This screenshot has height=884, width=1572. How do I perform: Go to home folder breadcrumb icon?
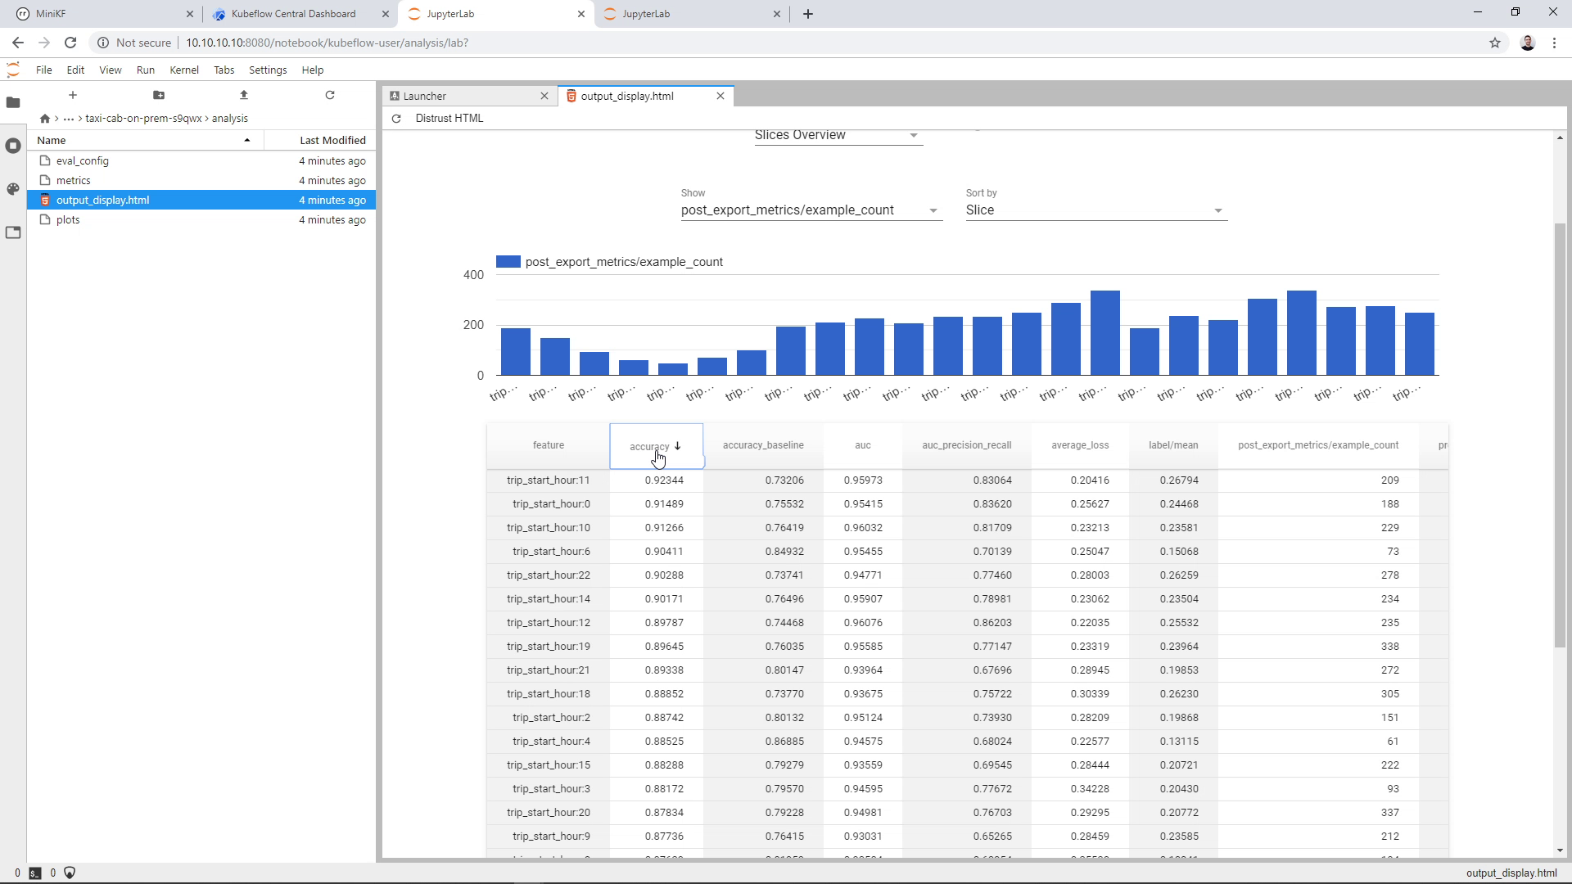(x=45, y=119)
